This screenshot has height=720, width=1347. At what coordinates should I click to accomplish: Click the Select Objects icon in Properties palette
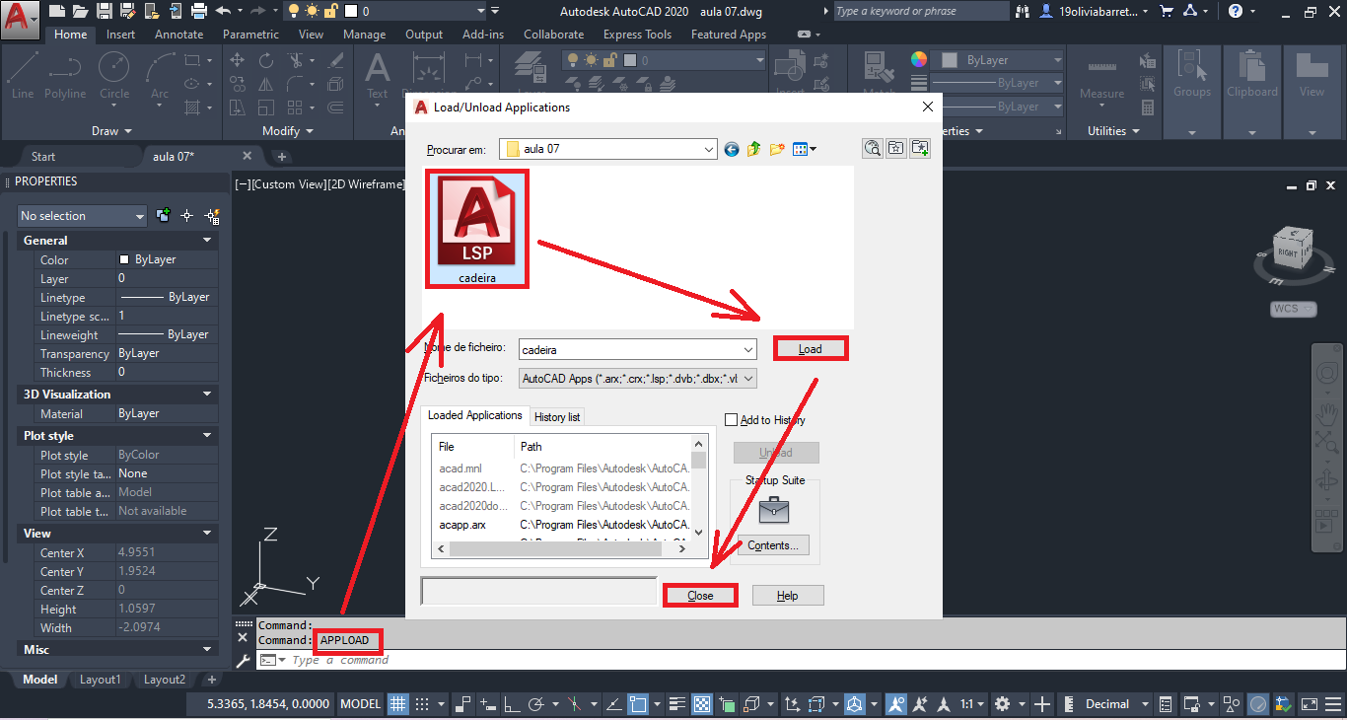pos(187,215)
